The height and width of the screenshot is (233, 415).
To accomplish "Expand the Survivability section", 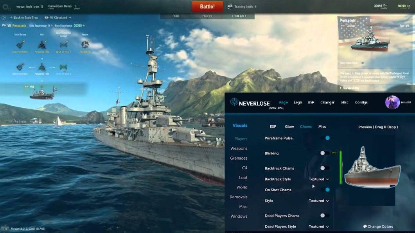I will [350, 88].
